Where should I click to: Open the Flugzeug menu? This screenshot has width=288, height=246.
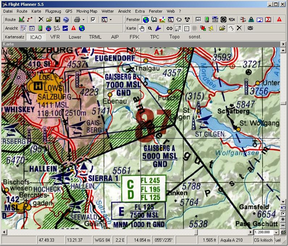click(x=53, y=11)
